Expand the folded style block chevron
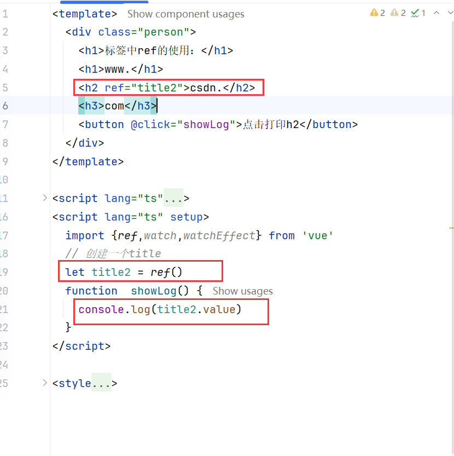Image resolution: width=454 pixels, height=456 pixels. (45, 383)
